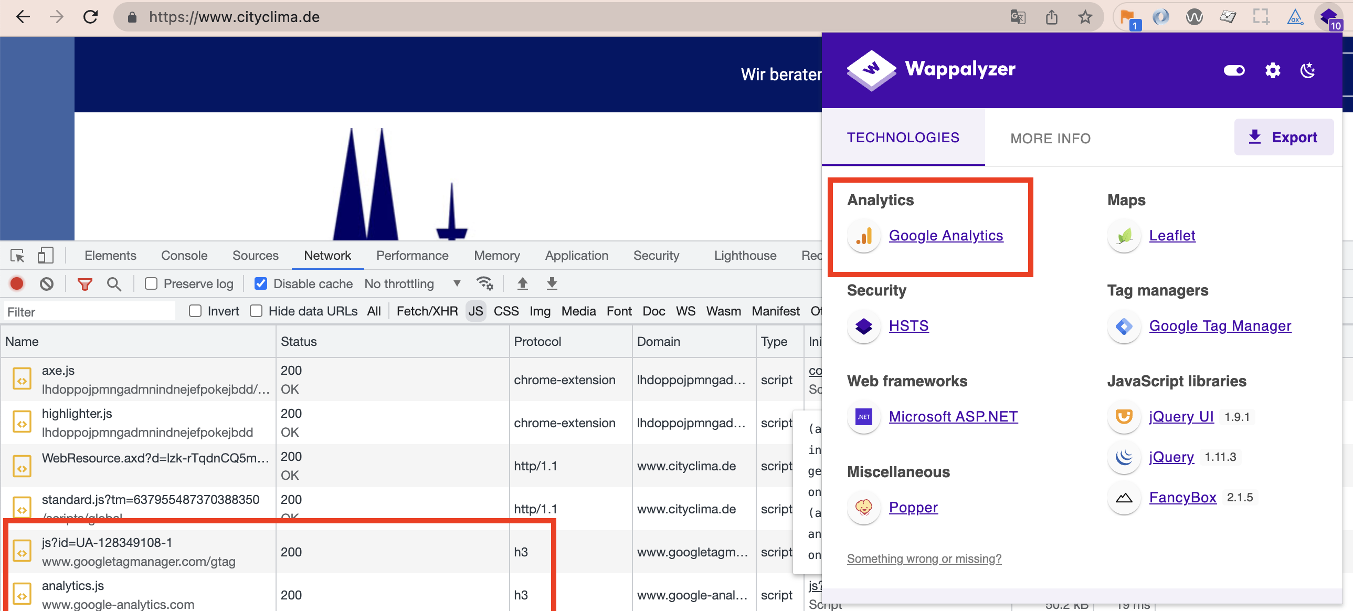Click the inspect element picker icon
1353x611 pixels.
[17, 256]
